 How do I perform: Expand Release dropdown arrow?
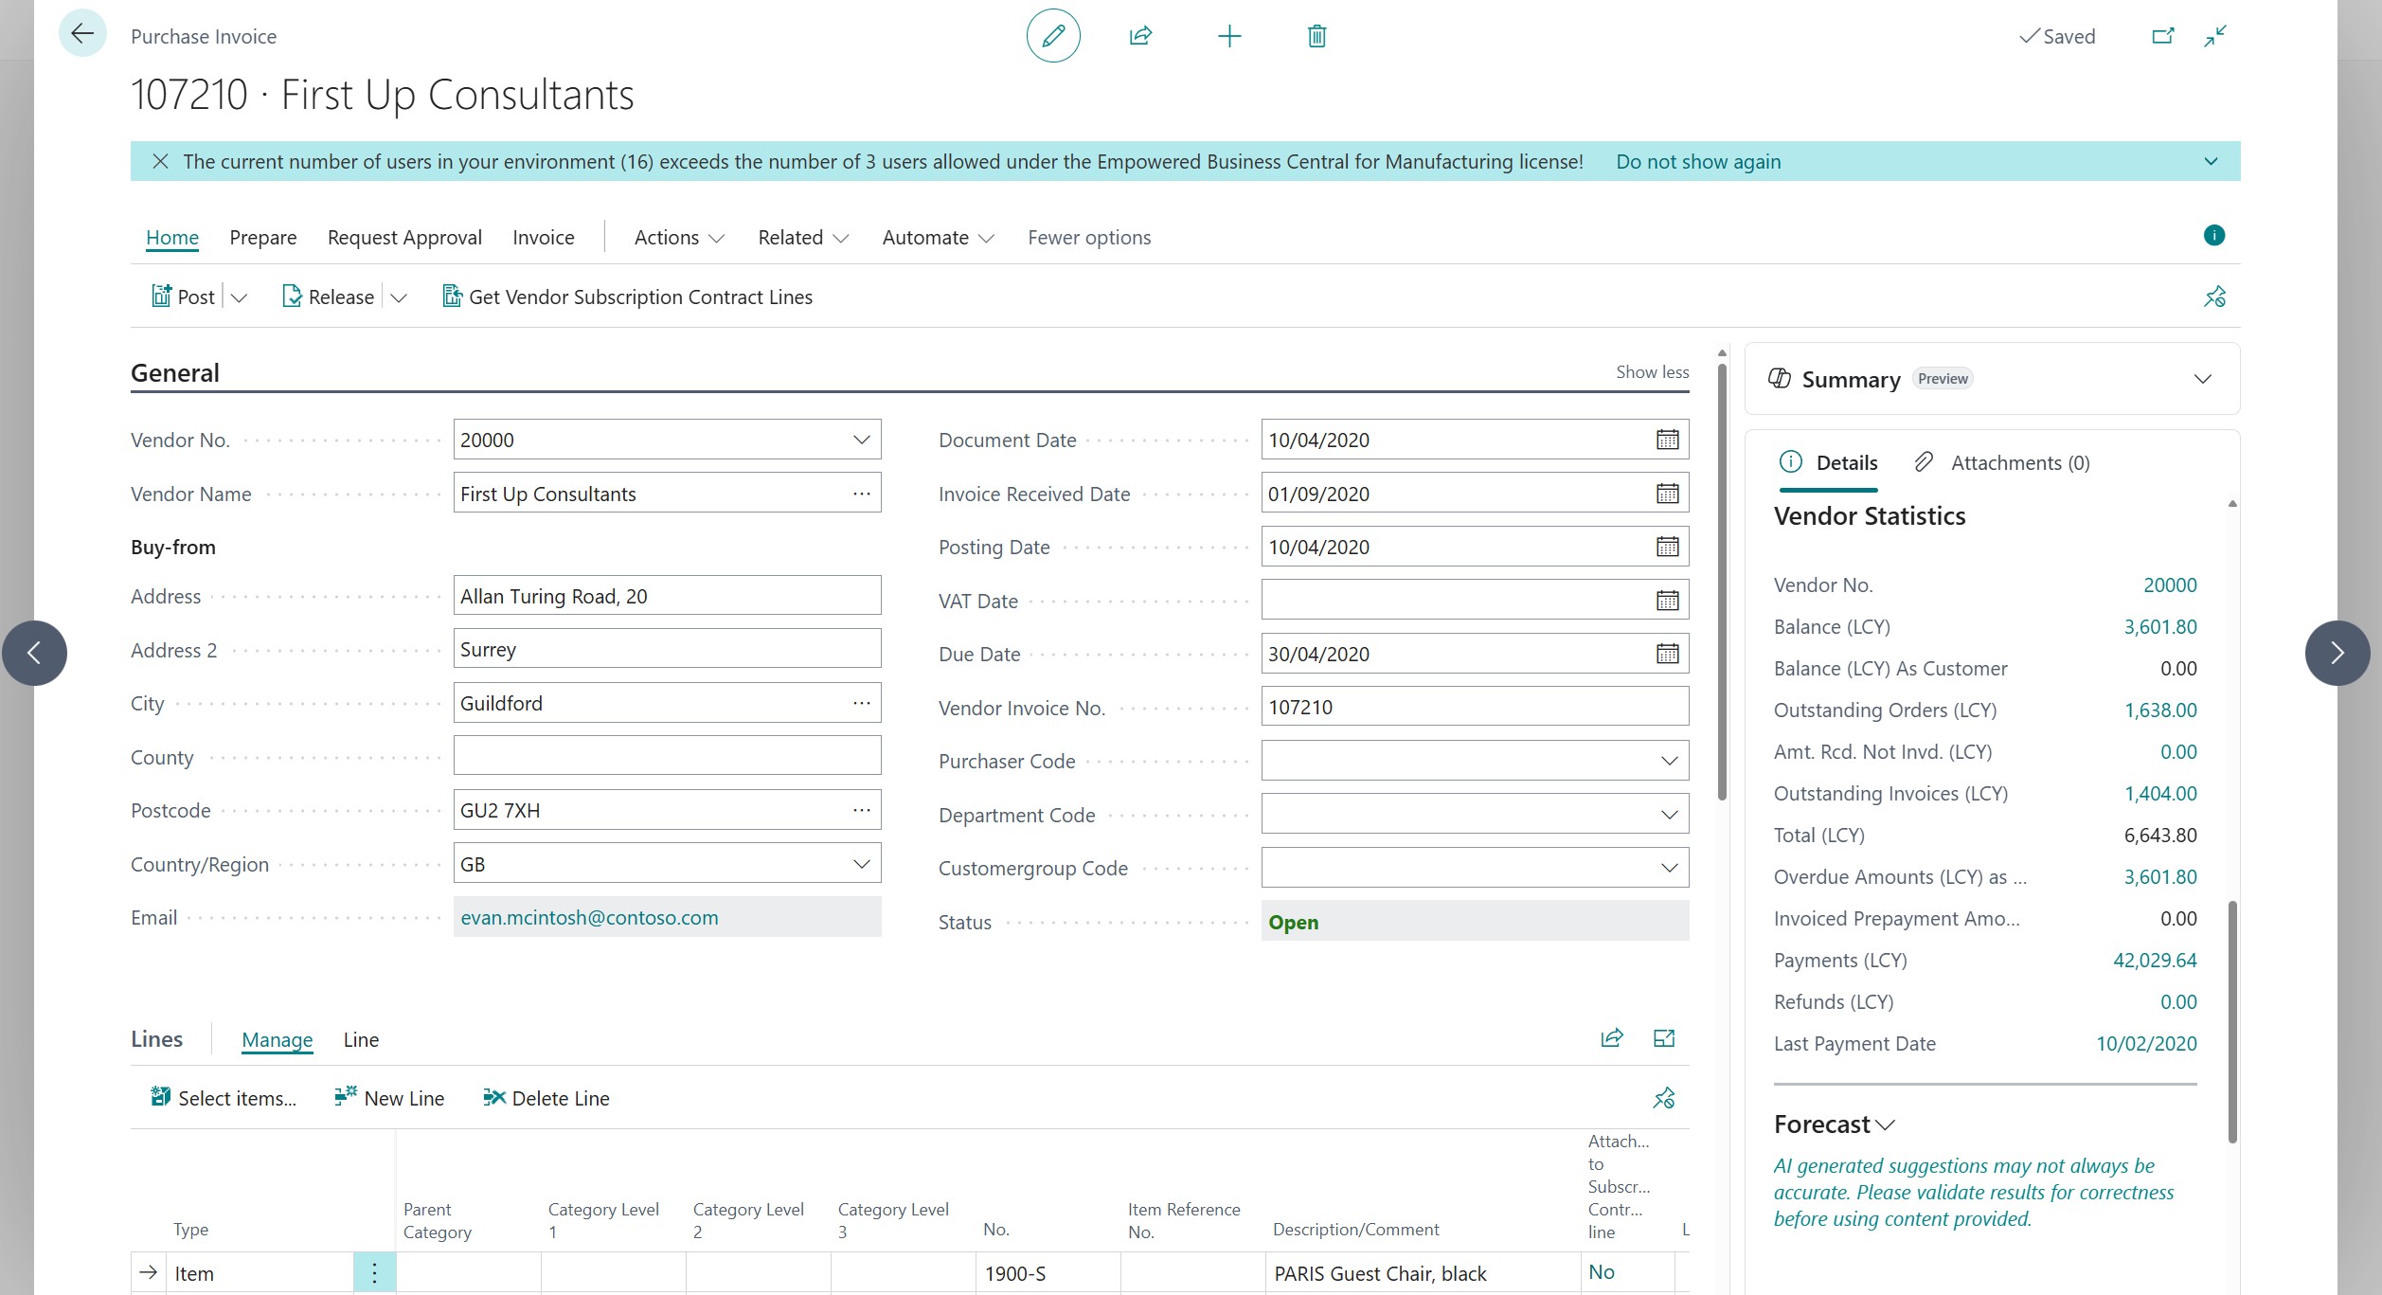pyautogui.click(x=399, y=297)
